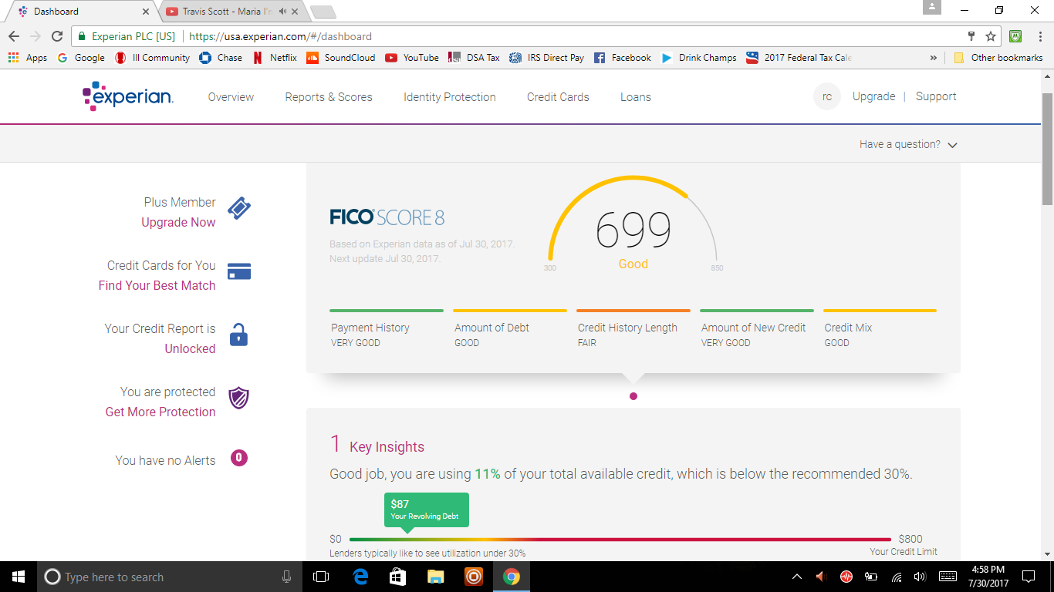Click the Chrome taskbar icon
Screen dimensions: 1054x592
[512, 577]
